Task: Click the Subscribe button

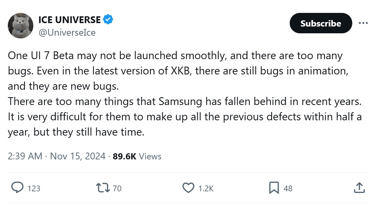Action: point(321,23)
